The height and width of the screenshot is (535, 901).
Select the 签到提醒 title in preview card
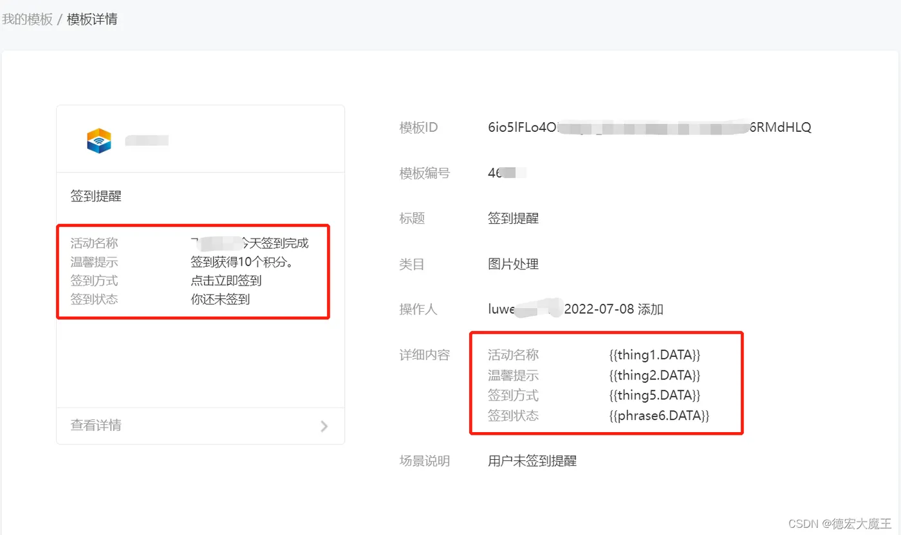point(96,197)
